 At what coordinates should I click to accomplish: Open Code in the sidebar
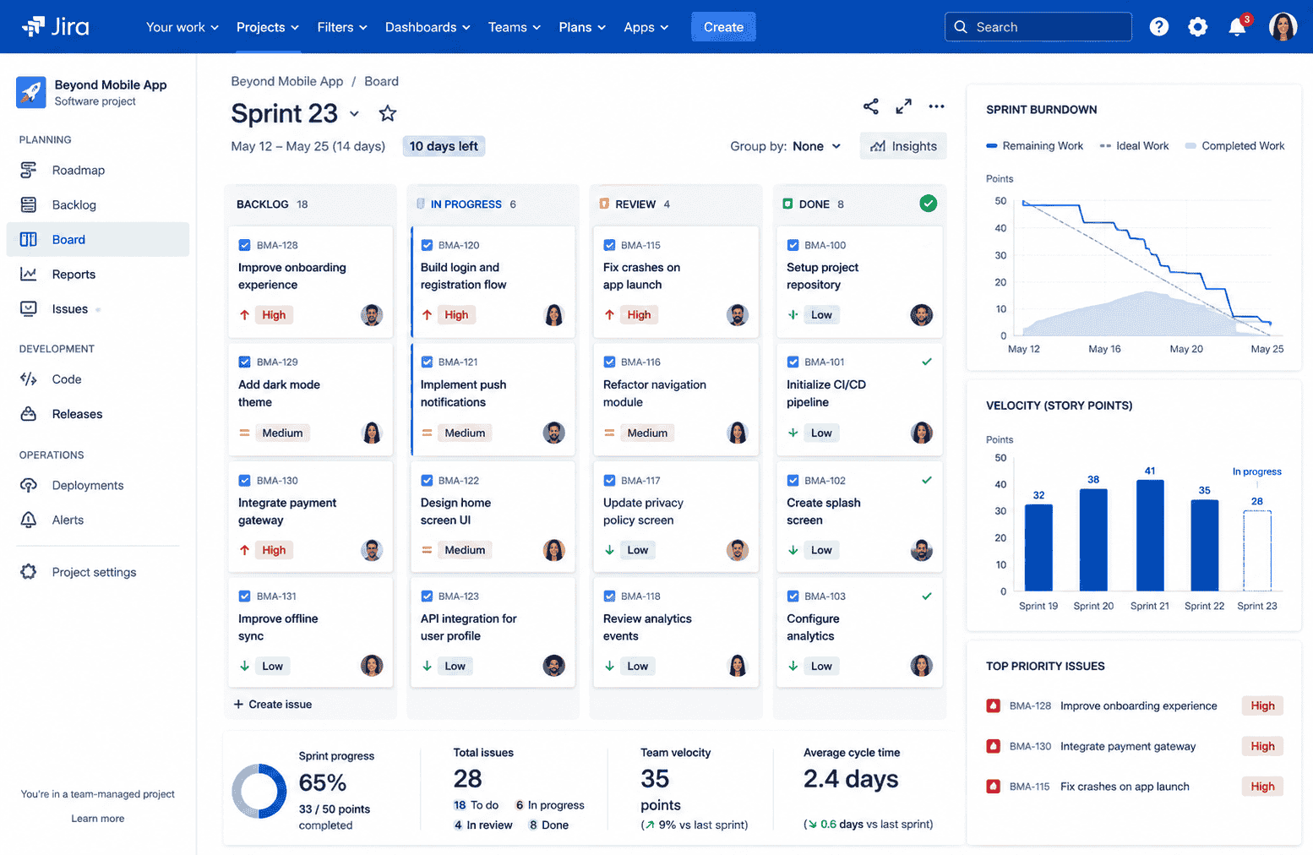pos(98,379)
